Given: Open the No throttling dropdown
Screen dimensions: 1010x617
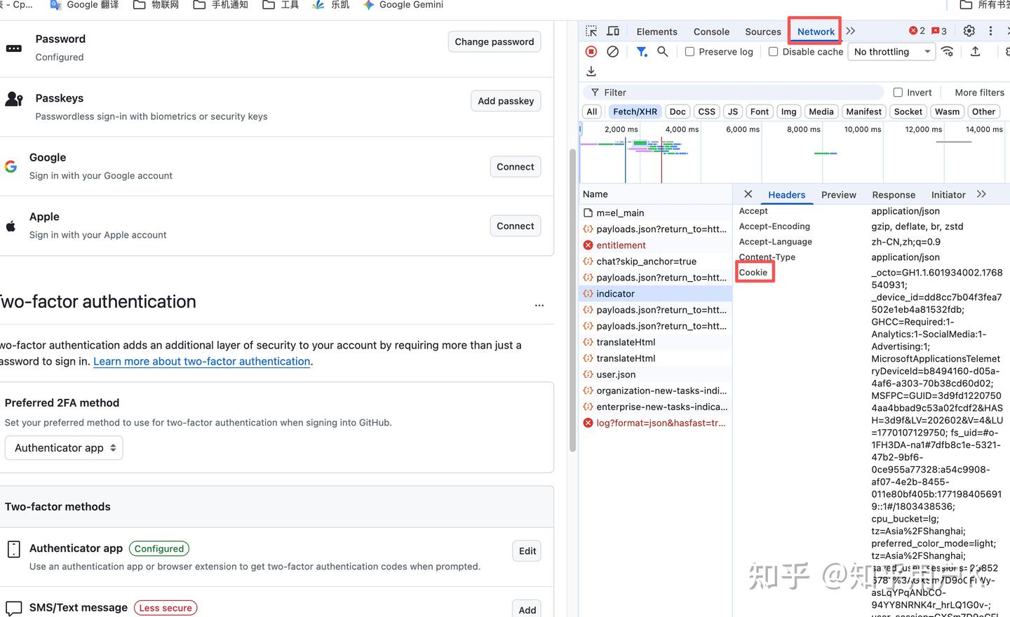Looking at the screenshot, I should coord(891,52).
